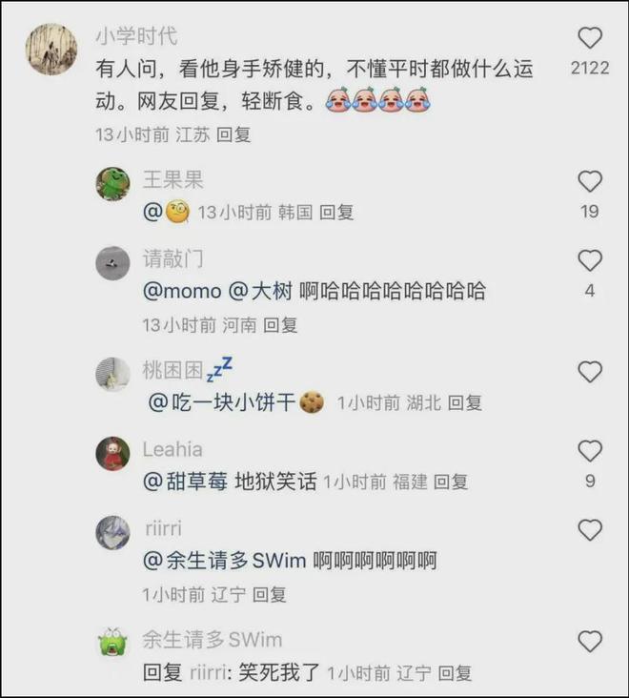
Task: Like 王果果's comment
Action: tap(590, 181)
